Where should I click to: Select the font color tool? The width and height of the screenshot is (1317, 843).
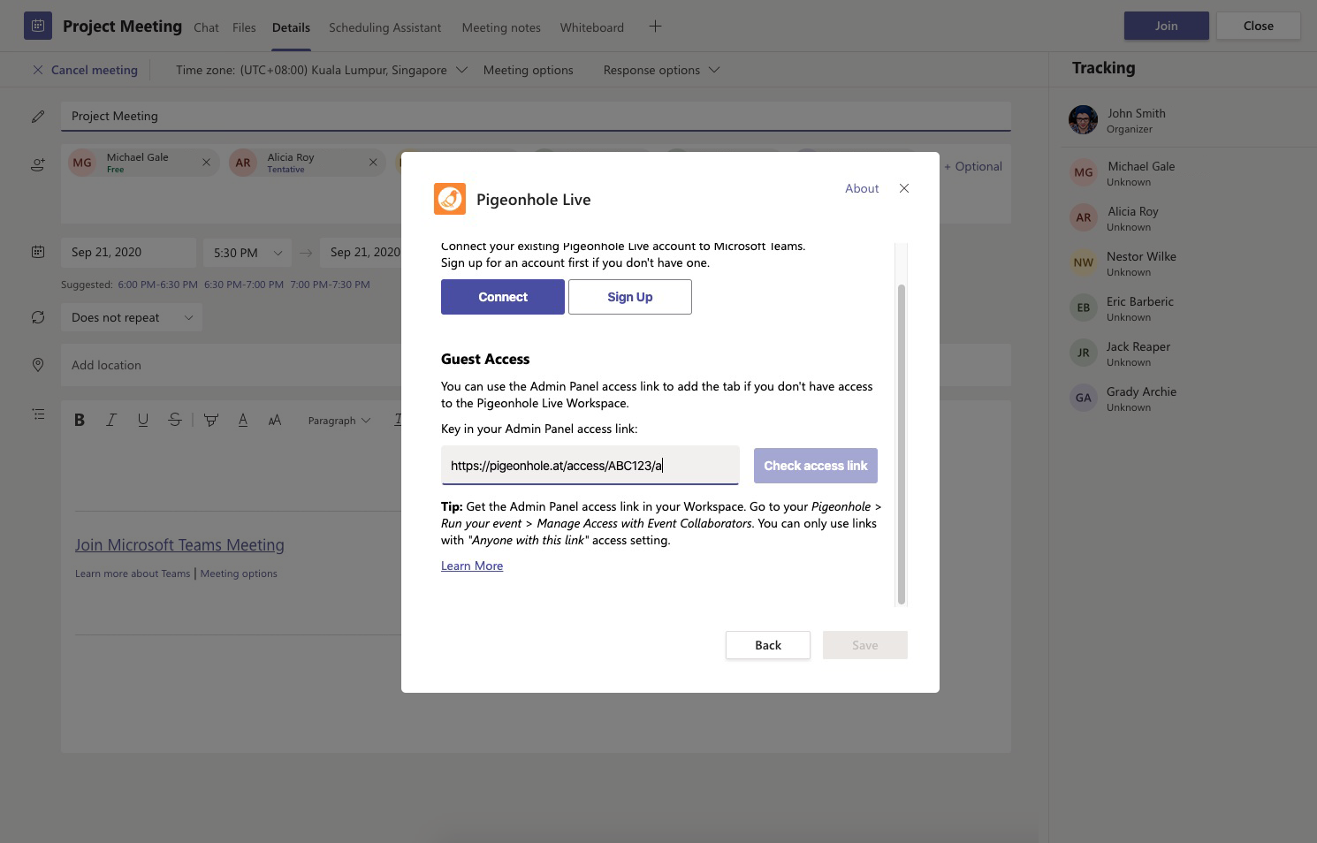click(243, 421)
